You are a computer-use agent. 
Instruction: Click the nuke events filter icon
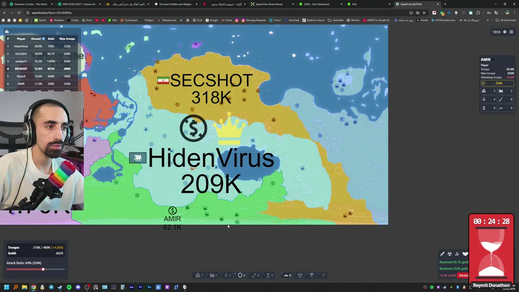point(450,254)
